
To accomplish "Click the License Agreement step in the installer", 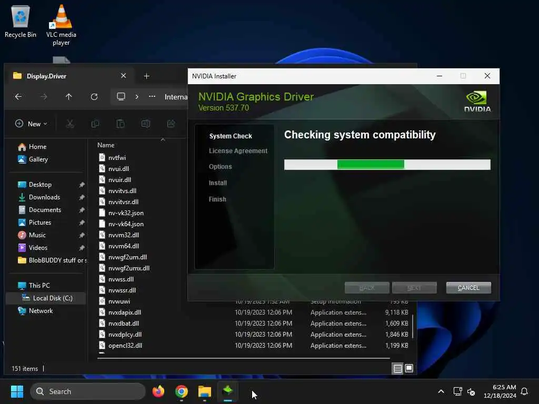I will [238, 151].
